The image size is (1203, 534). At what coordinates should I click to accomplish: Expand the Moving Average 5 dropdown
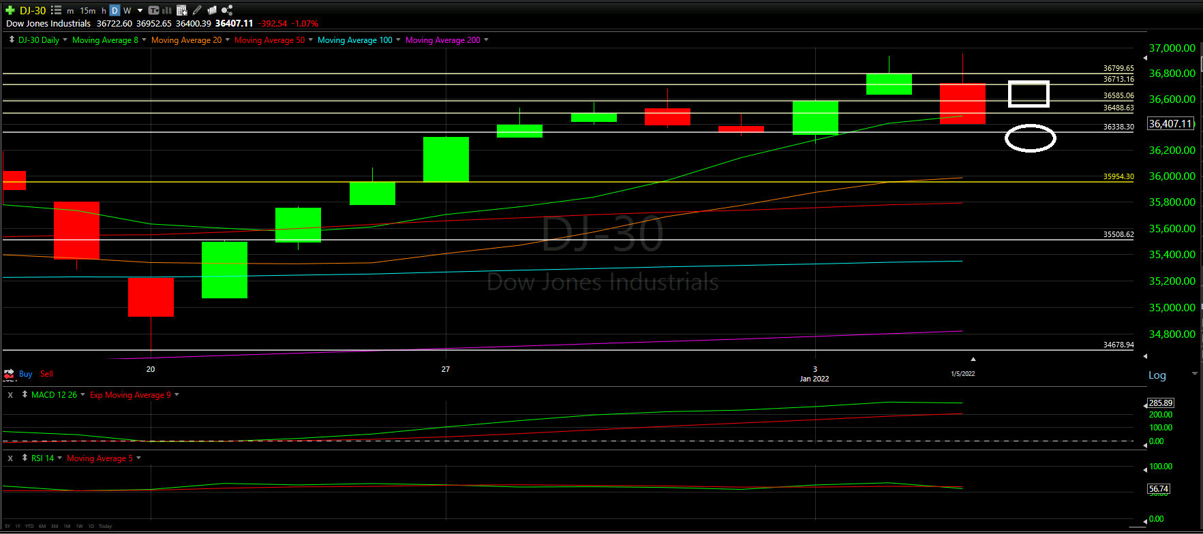(138, 458)
